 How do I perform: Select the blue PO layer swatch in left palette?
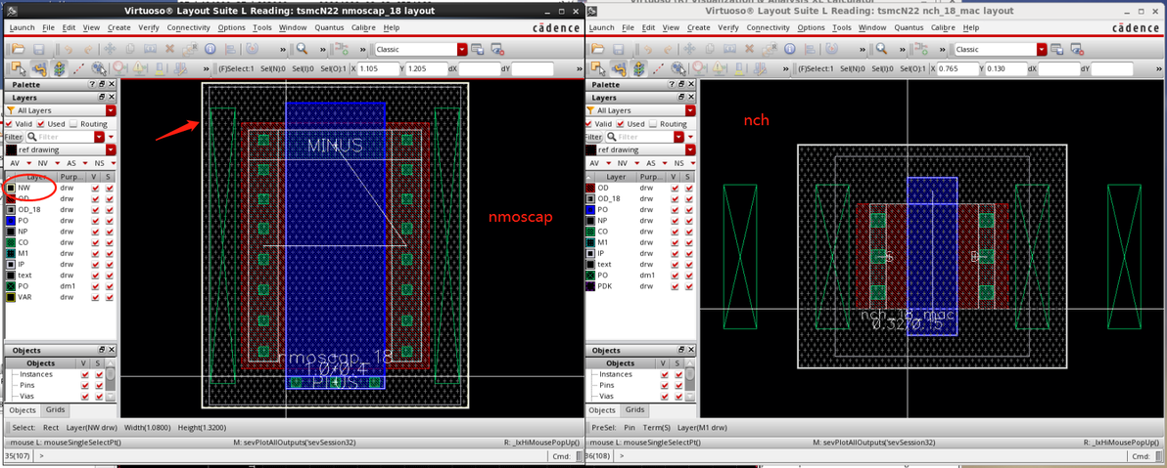tap(11, 221)
